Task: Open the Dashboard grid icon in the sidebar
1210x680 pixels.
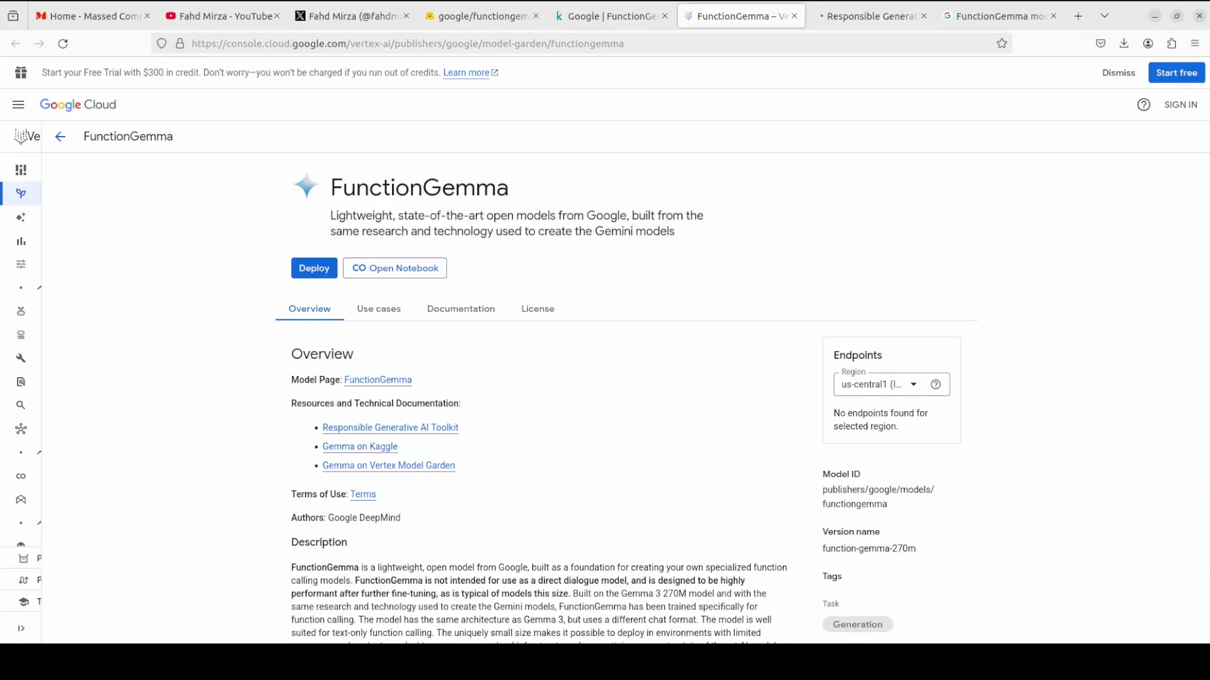Action: coord(21,169)
